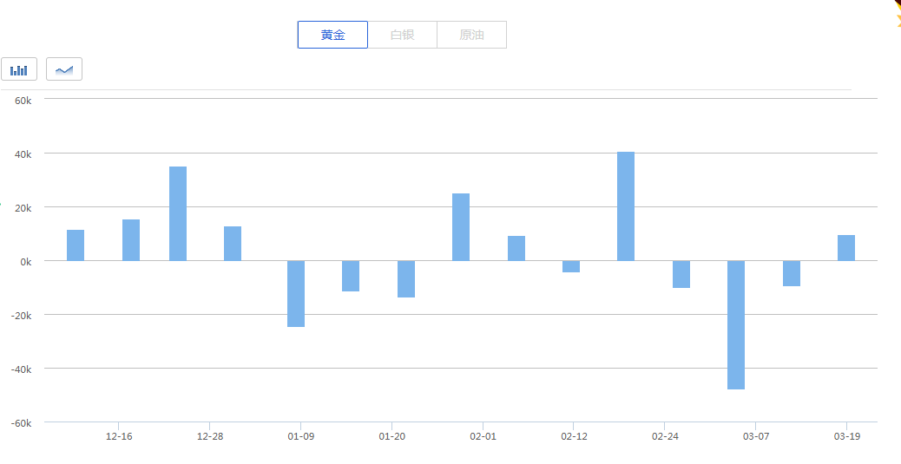
Task: Click the 02-24 date label
Action: click(665, 437)
